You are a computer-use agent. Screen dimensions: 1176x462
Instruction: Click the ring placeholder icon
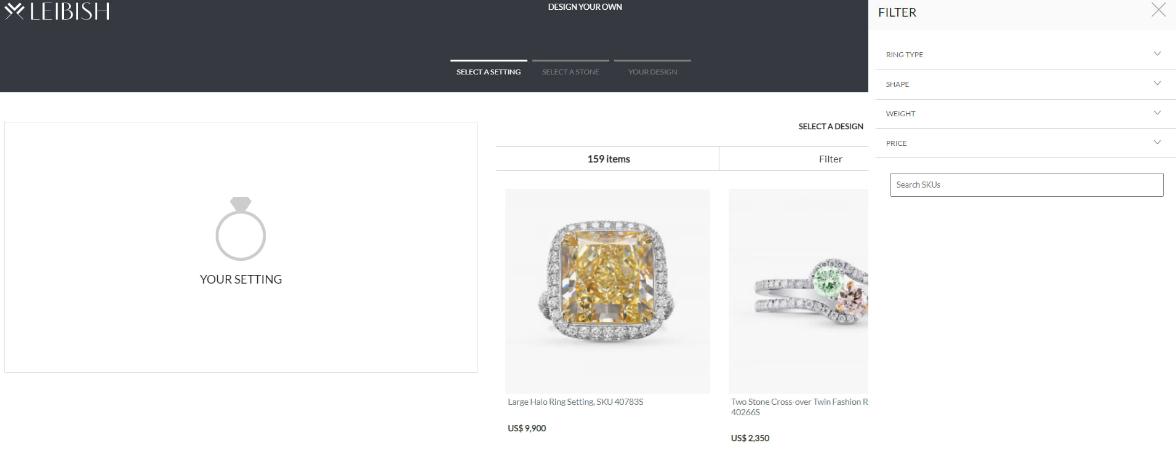coord(241,228)
